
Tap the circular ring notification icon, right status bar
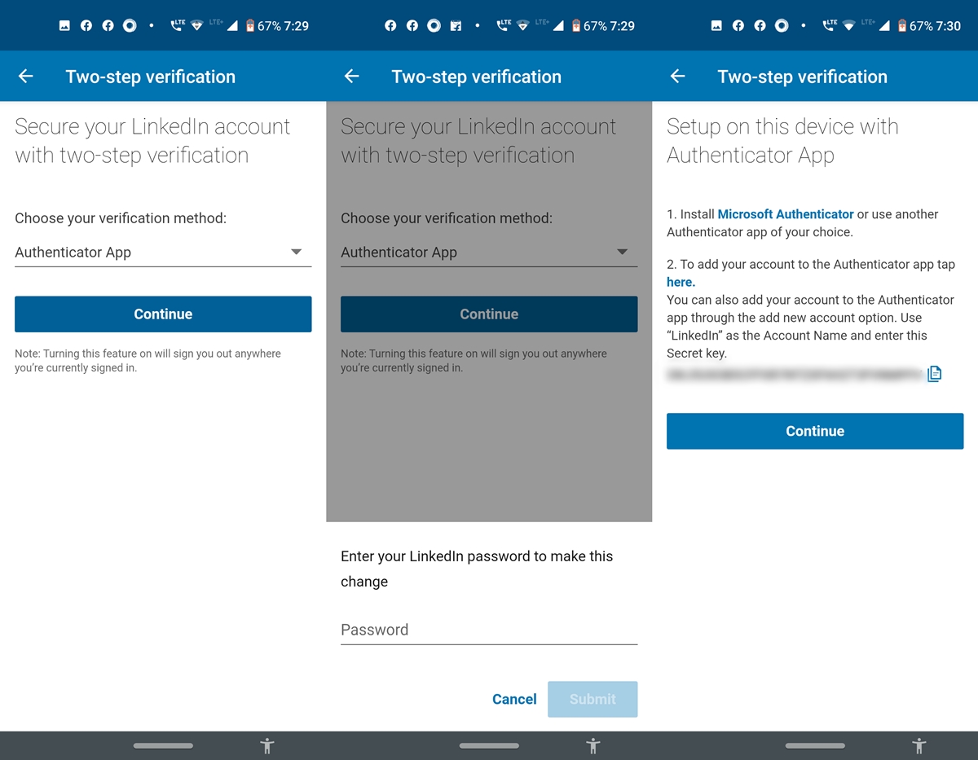point(782,26)
